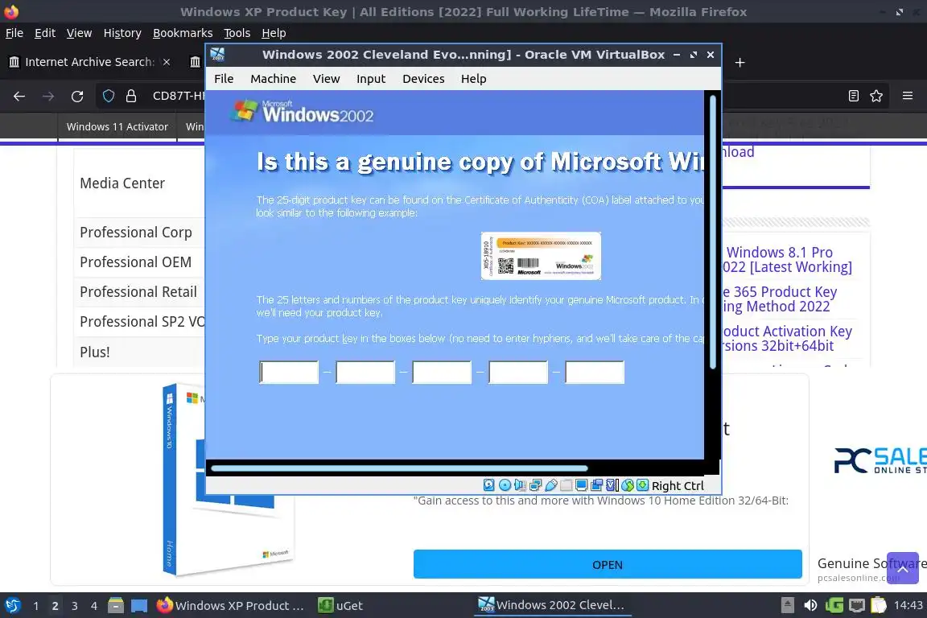Click the CPU virtualization indicator in VirtualBox status bar

click(x=612, y=485)
